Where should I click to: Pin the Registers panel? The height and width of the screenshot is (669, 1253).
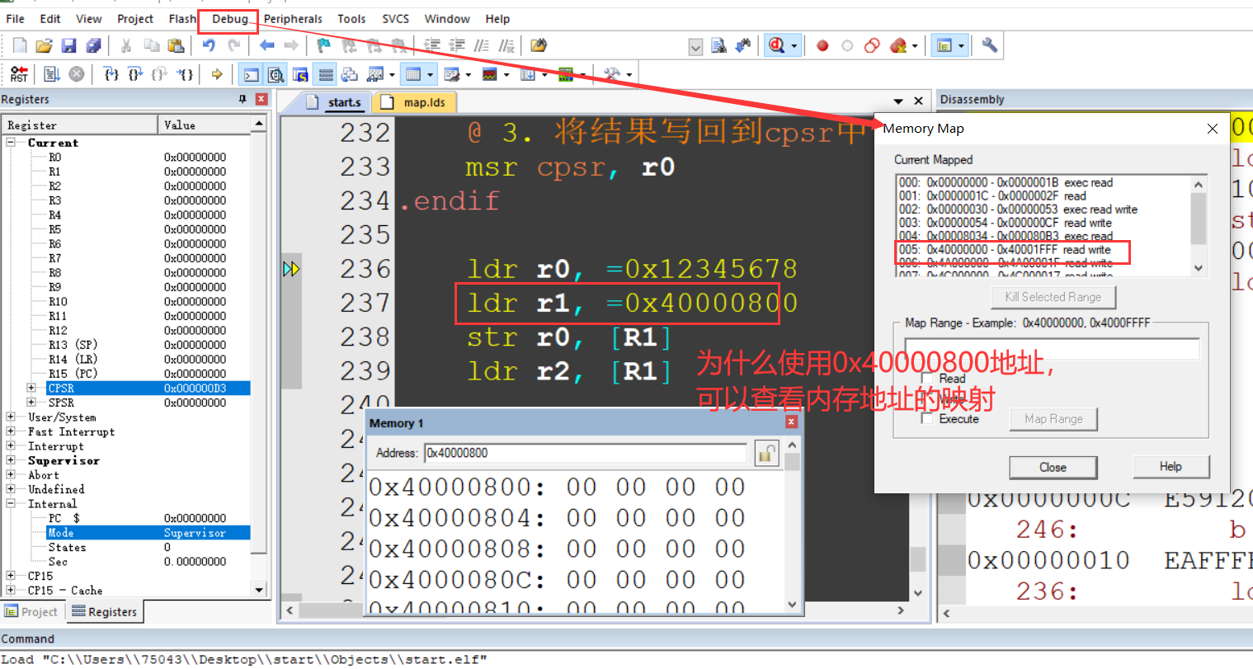coord(243,99)
